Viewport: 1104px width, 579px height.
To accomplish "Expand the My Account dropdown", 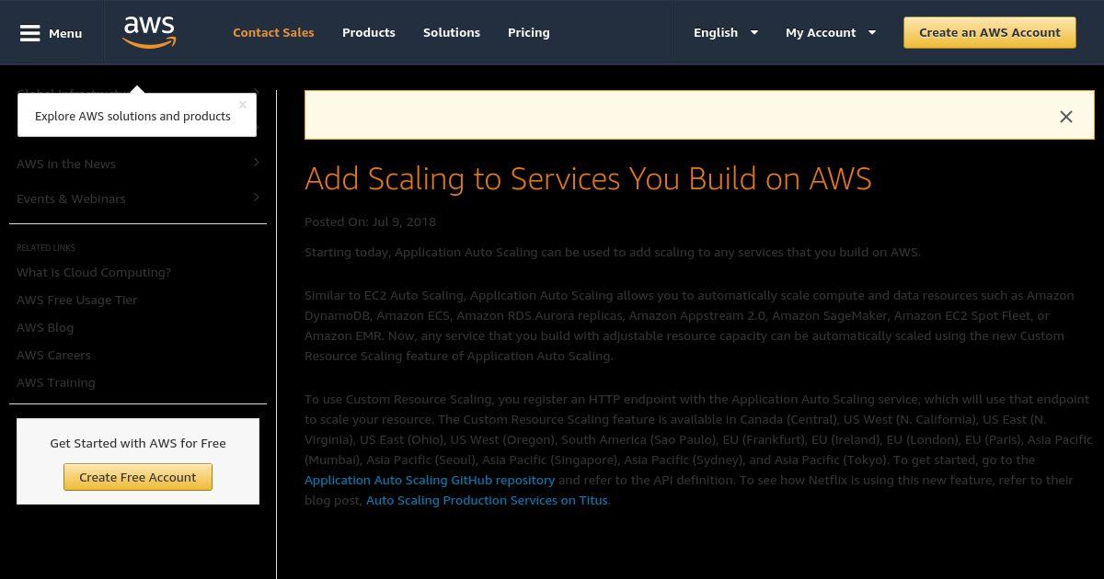I will click(x=831, y=32).
